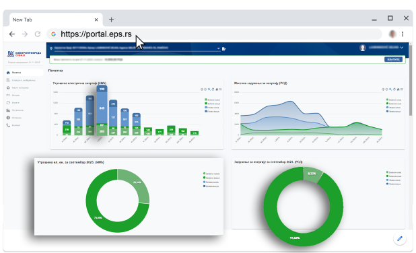This screenshot has height=253, width=416.
Task: Reset zoom with home icon on bar chart
Action: tap(217, 89)
